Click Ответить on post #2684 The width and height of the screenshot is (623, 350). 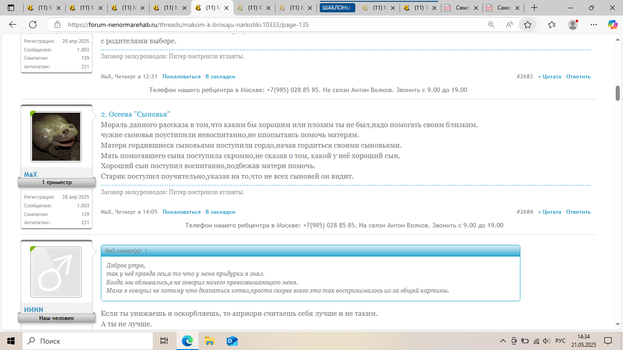coord(578,212)
